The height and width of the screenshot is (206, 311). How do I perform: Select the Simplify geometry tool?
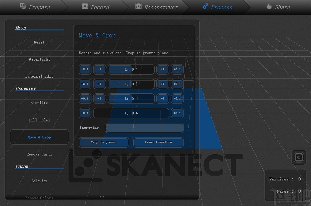(39, 103)
